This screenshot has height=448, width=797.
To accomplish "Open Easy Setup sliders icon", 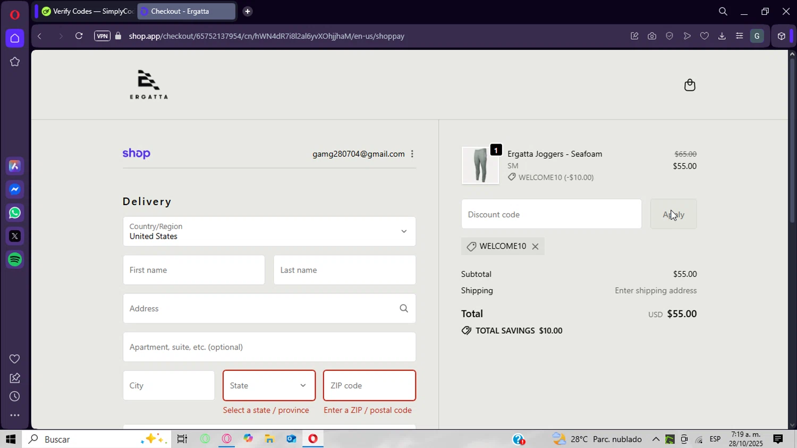I will [x=739, y=36].
